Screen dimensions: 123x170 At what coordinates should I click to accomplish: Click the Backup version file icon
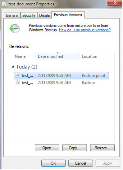18,83
